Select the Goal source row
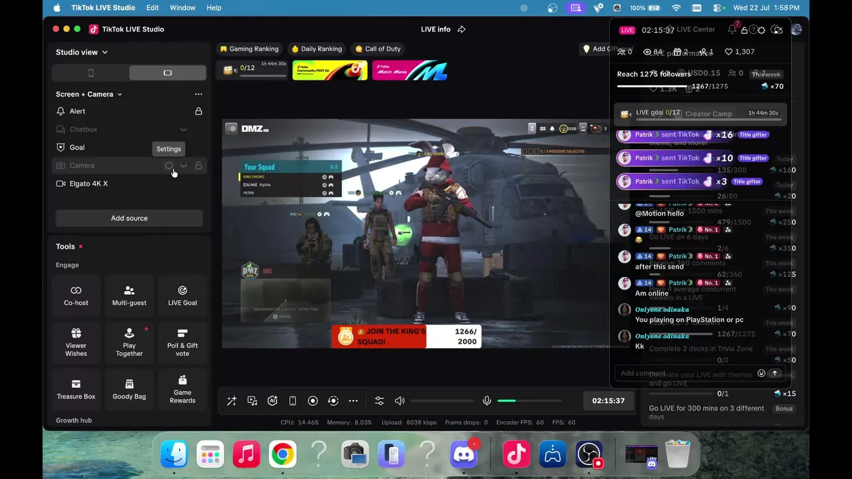852x479 pixels. click(129, 148)
